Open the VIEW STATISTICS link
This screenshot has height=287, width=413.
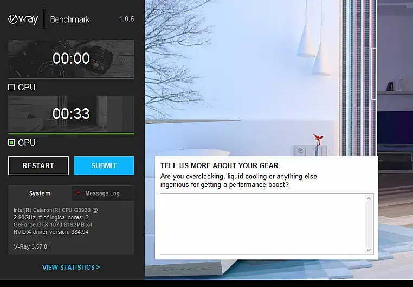71,268
